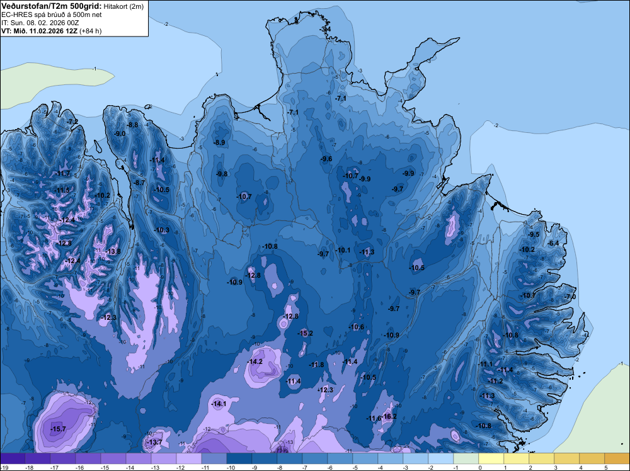Click the -9.8 temperature reading
630x471 pixels.
point(222,174)
